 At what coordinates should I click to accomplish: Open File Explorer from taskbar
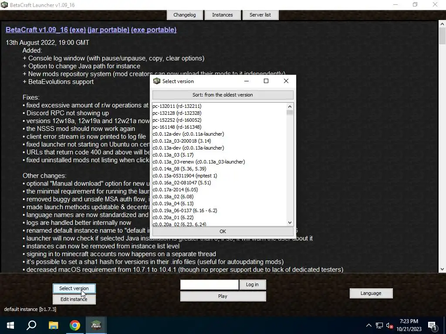53,325
